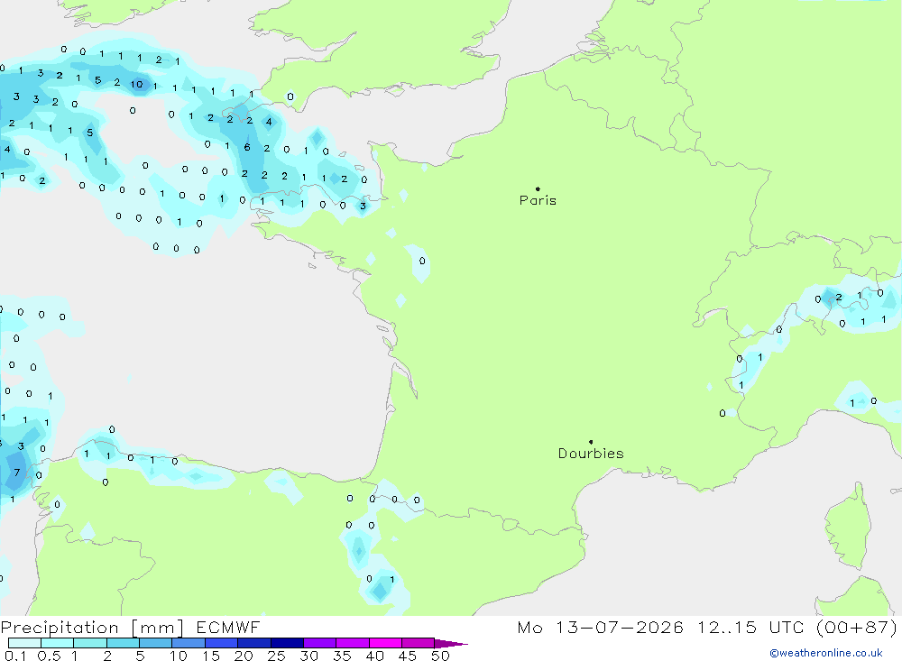Click the Precipitation [mm] title text
The width and height of the screenshot is (902, 661).
92,628
